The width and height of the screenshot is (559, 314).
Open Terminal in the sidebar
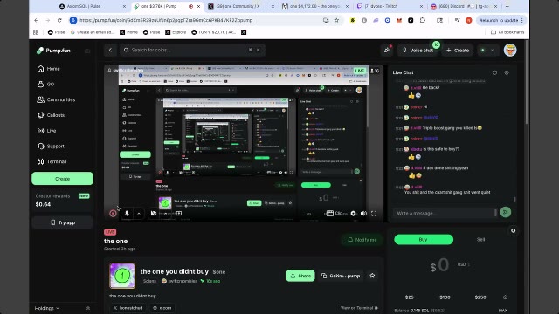(52, 161)
